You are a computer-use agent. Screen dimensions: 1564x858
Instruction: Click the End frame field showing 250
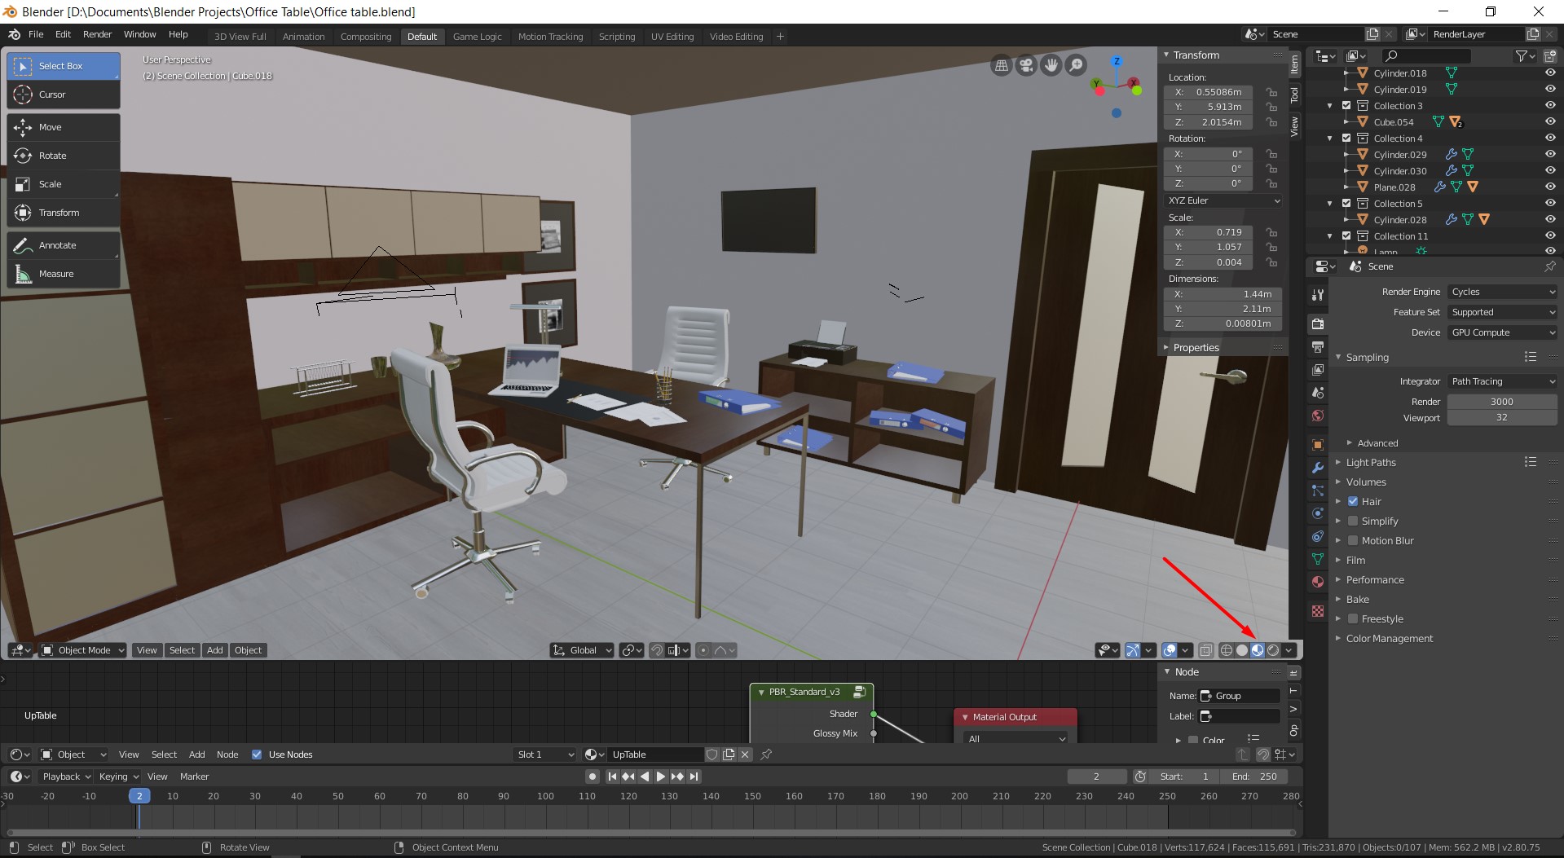(x=1253, y=777)
